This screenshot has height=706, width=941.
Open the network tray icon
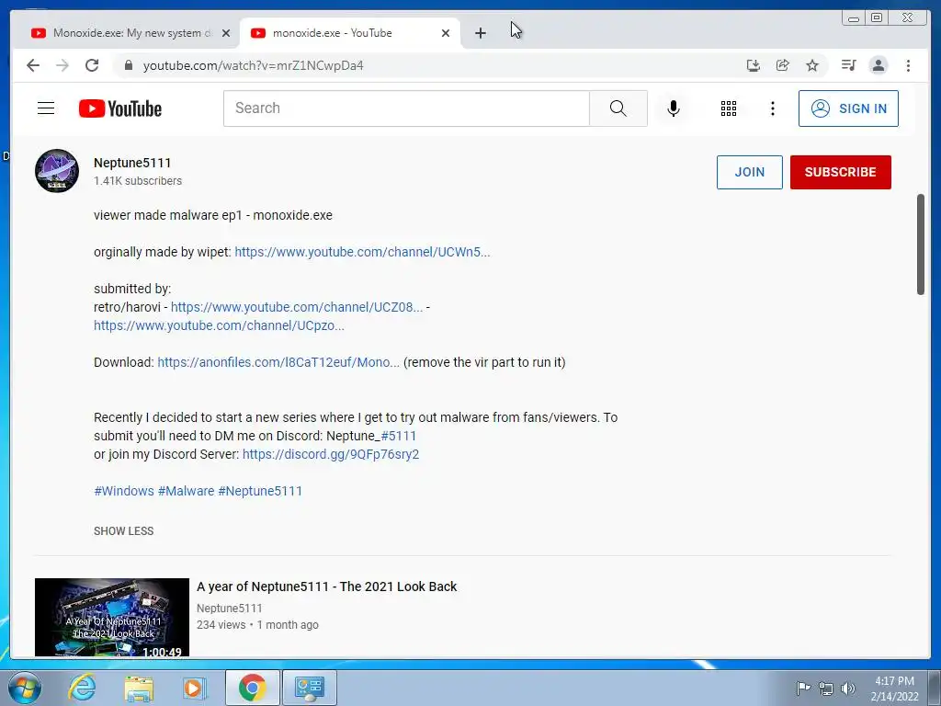pyautogui.click(x=826, y=689)
